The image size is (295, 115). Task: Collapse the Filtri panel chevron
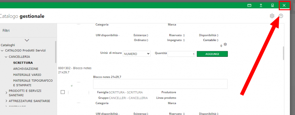[27, 40]
